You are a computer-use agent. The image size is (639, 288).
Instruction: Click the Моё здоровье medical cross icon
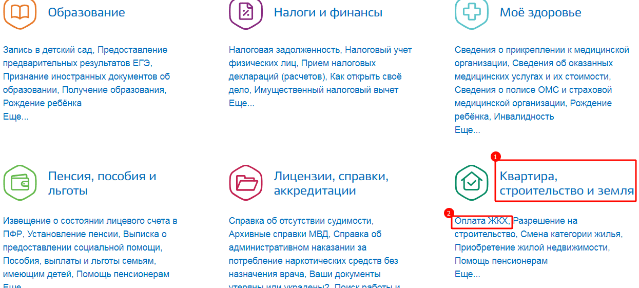click(x=471, y=13)
